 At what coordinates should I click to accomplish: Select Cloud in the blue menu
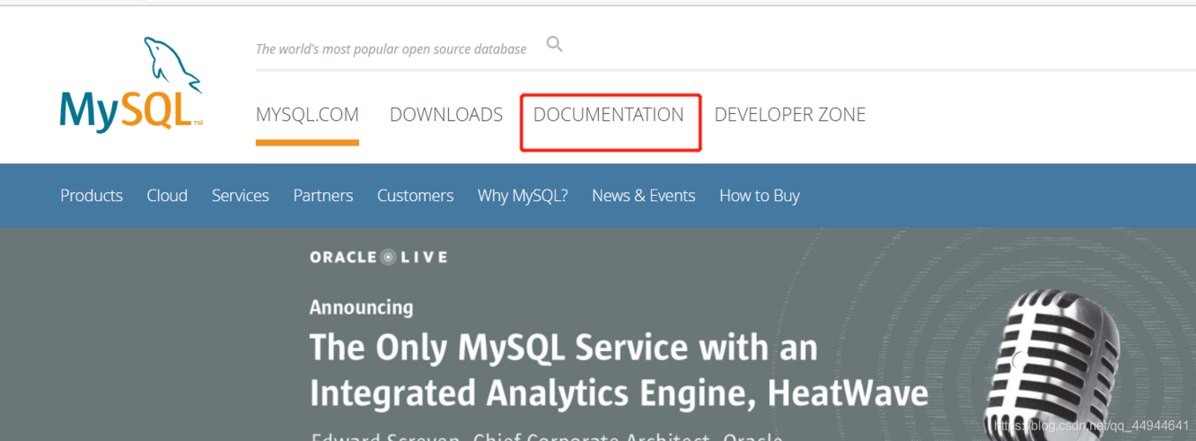click(x=168, y=196)
